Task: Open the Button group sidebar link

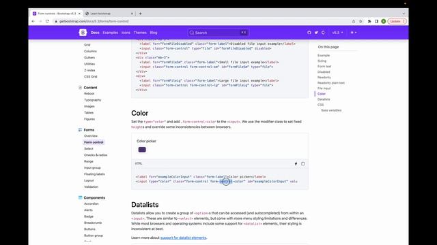Action: point(94,235)
